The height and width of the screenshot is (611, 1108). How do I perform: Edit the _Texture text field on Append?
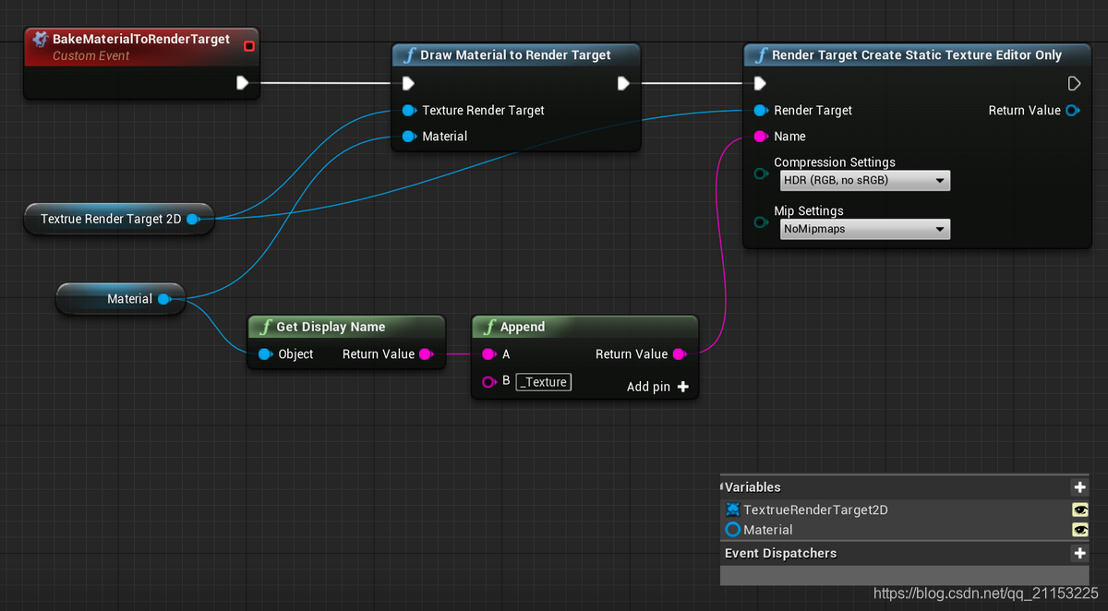click(543, 381)
